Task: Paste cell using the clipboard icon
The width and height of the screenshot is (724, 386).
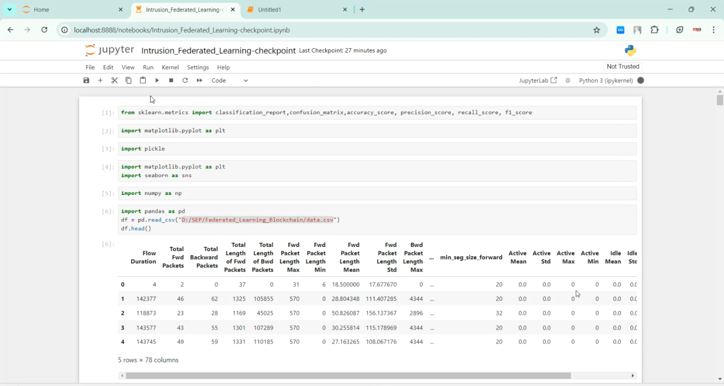Action: [143, 81]
